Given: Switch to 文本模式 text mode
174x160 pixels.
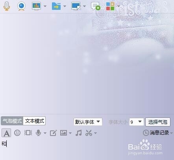Looking at the screenshot, I should click(x=34, y=121).
